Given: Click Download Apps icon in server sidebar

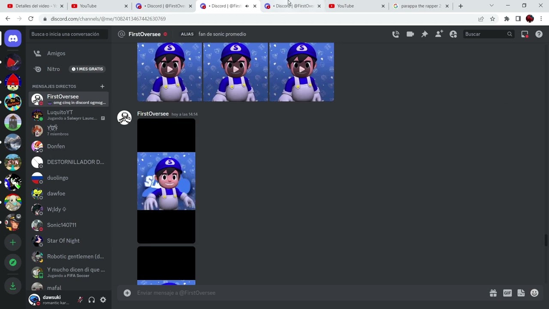Looking at the screenshot, I should click(13, 285).
